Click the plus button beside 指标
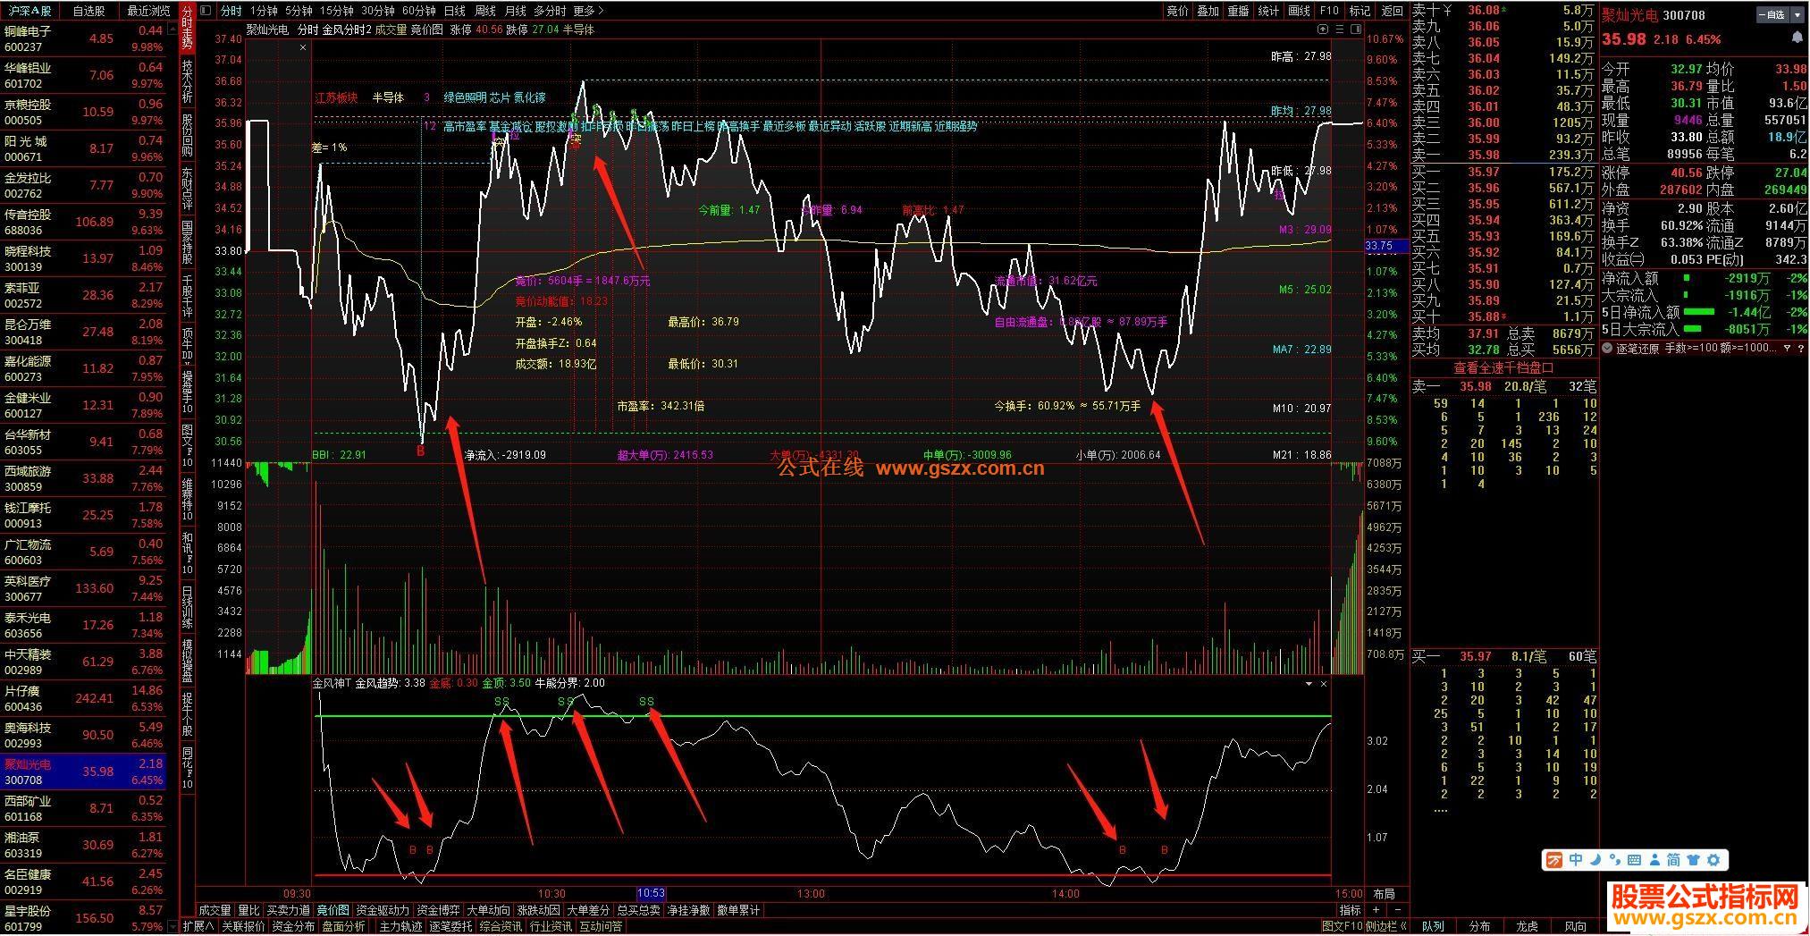The height and width of the screenshot is (936, 1810). point(1376,910)
